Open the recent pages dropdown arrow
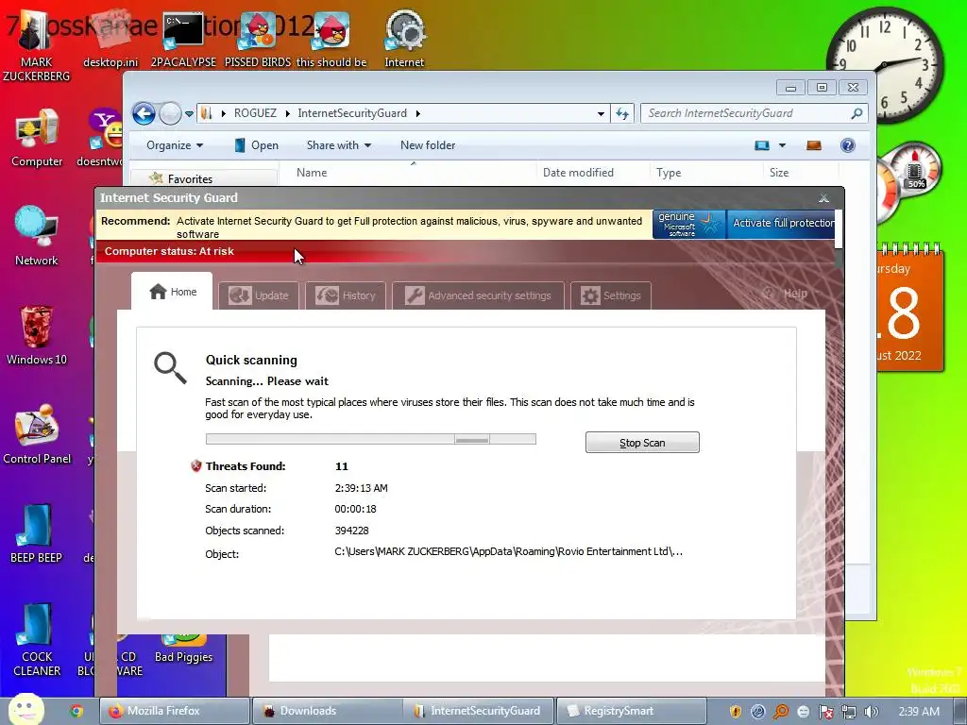This screenshot has width=967, height=725. [x=189, y=113]
